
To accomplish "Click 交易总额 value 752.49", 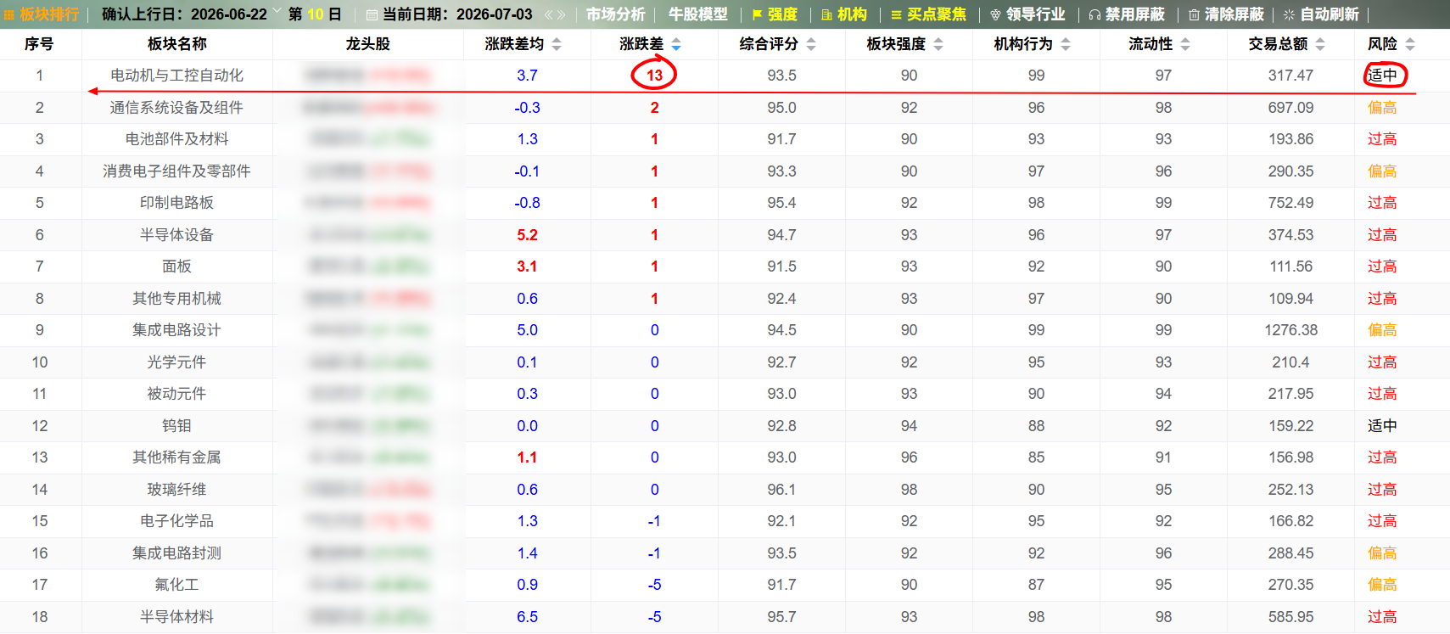I will [1290, 203].
